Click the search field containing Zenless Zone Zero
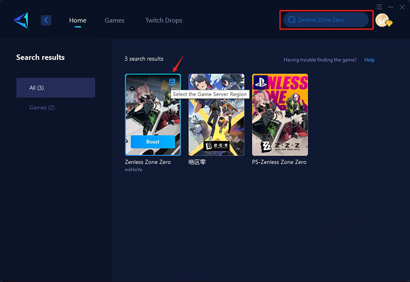The height and width of the screenshot is (282, 410). [326, 19]
